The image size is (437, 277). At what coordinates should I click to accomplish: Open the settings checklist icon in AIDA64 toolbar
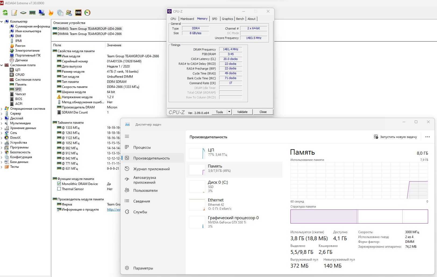pyautogui.click(x=60, y=13)
